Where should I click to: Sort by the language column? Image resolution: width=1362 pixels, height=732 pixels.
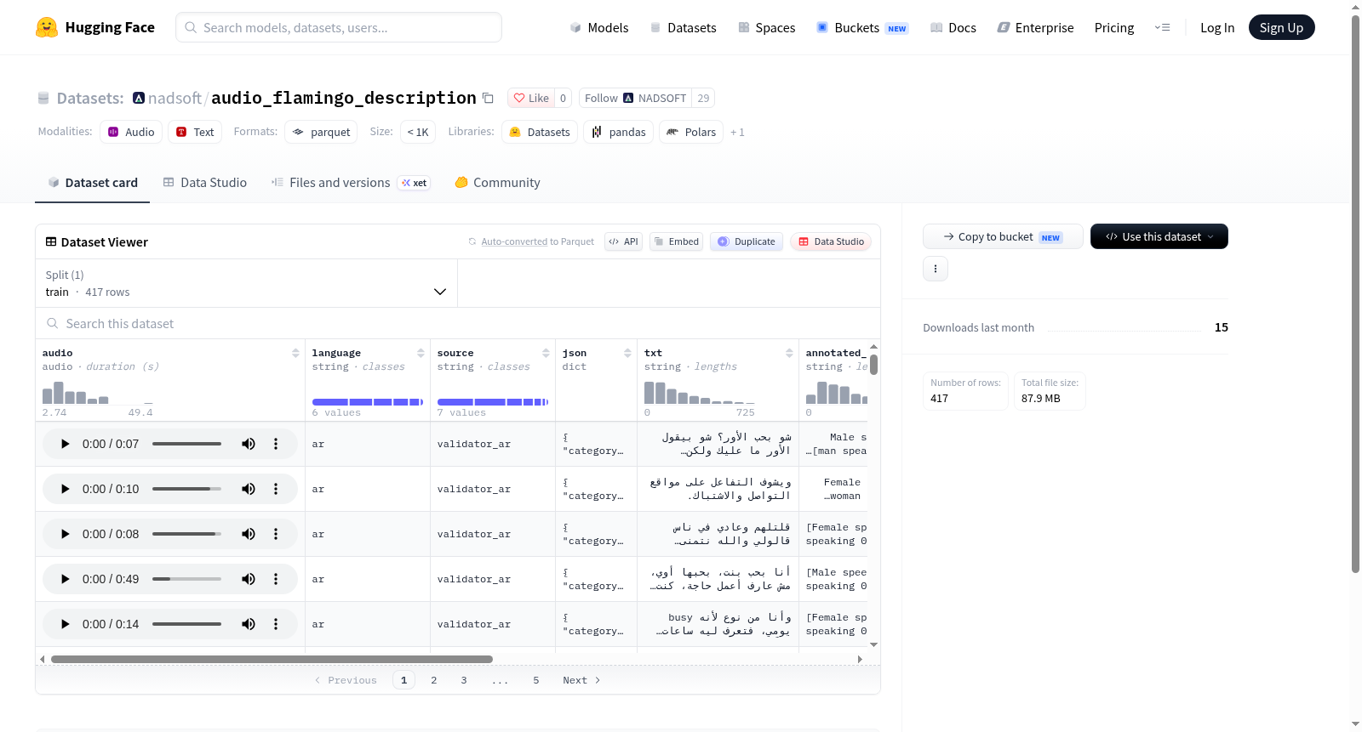click(421, 353)
